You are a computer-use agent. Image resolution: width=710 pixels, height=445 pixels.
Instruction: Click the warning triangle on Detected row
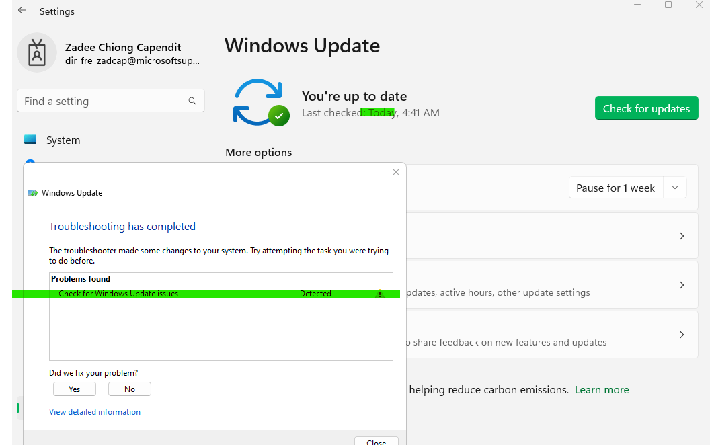point(379,294)
